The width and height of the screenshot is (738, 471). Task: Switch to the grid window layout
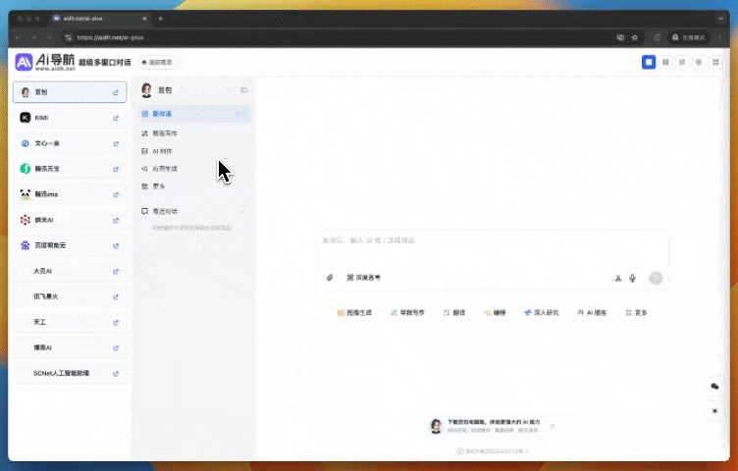(715, 62)
